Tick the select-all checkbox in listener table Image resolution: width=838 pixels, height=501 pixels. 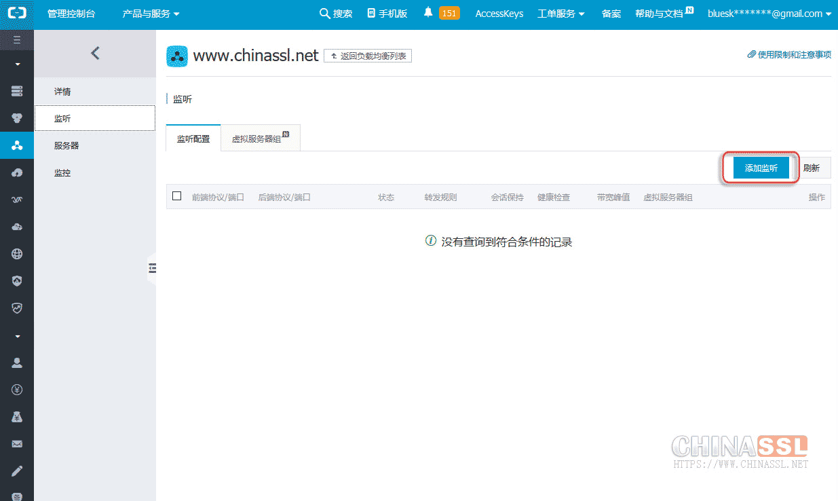[177, 196]
